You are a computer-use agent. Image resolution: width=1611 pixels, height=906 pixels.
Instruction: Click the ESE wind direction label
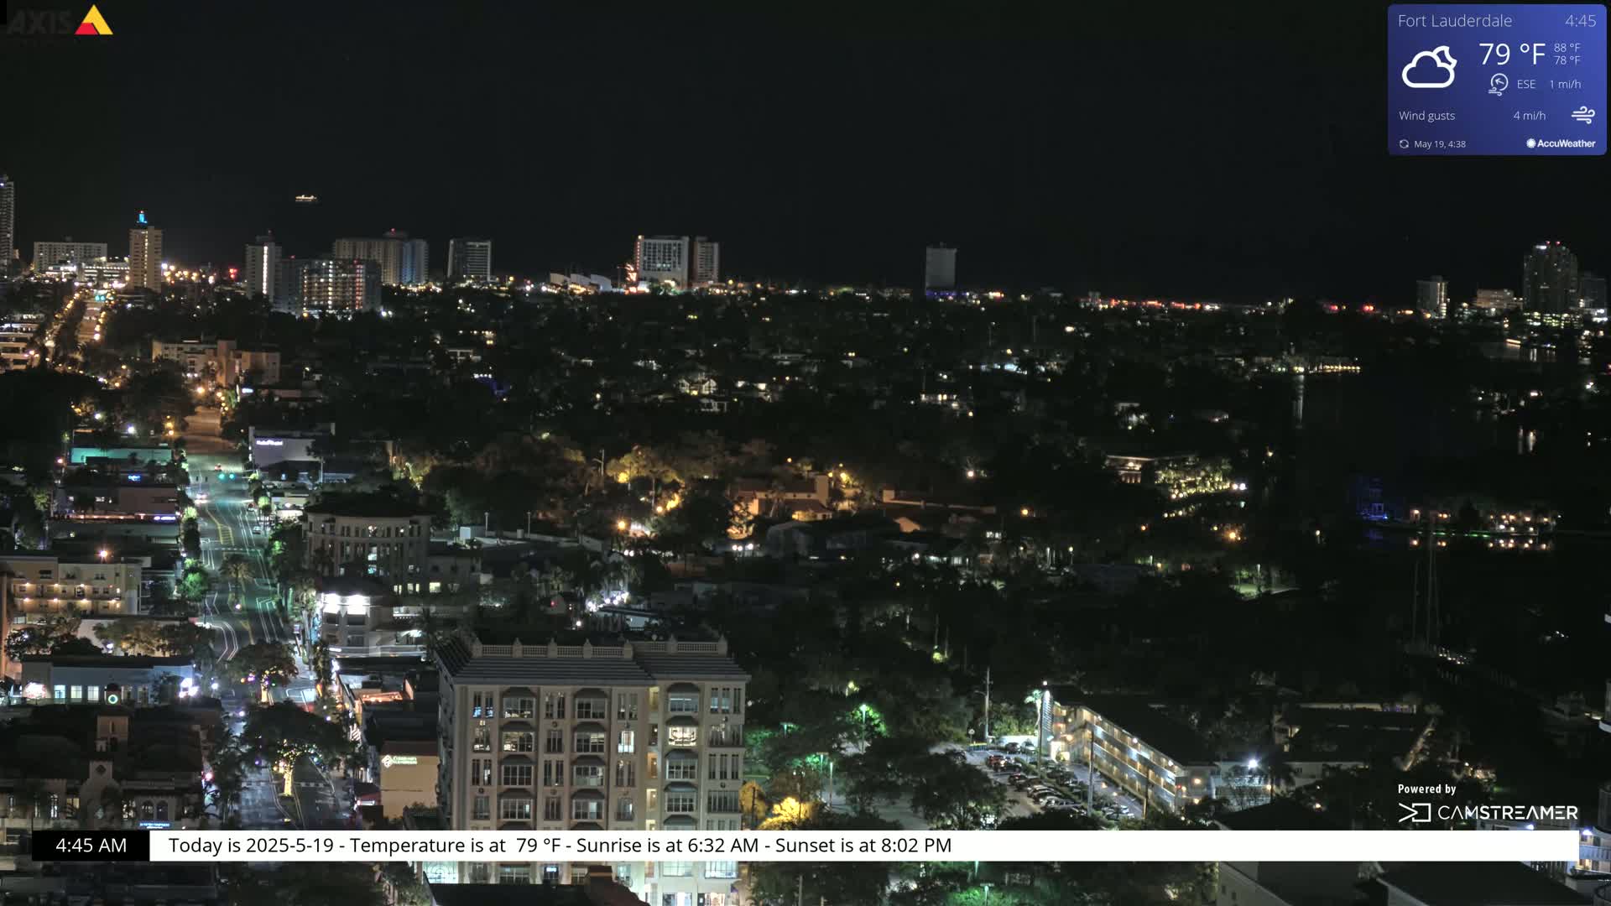tap(1526, 84)
